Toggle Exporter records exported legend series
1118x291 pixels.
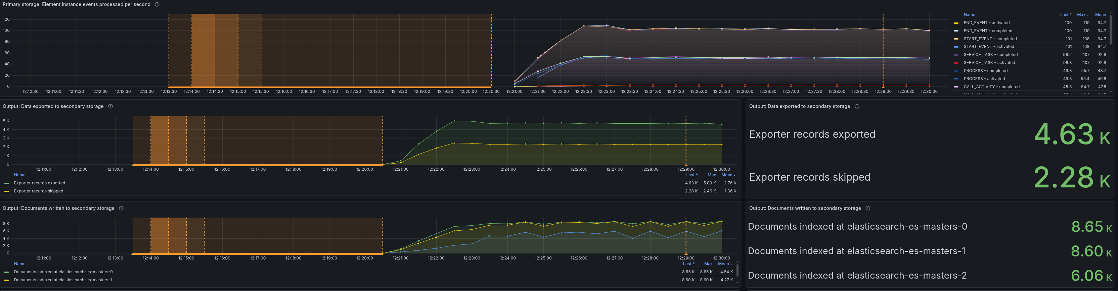pos(40,183)
